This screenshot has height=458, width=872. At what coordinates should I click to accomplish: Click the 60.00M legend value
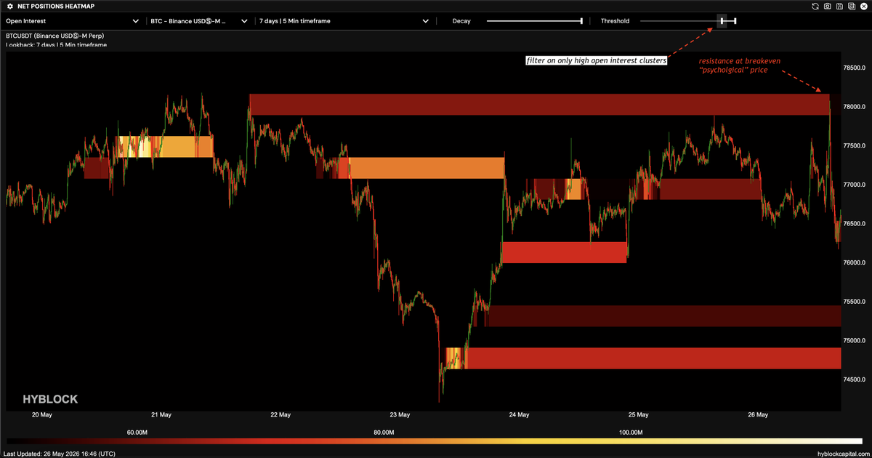137,432
